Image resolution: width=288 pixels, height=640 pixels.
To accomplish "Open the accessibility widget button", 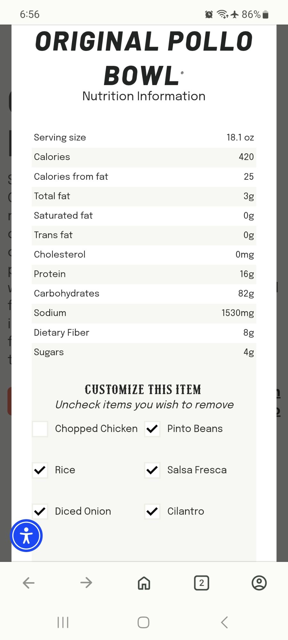I will coord(26,536).
